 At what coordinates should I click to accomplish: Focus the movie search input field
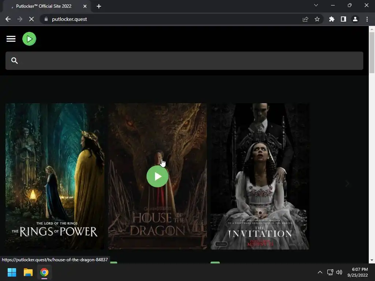coord(184,61)
